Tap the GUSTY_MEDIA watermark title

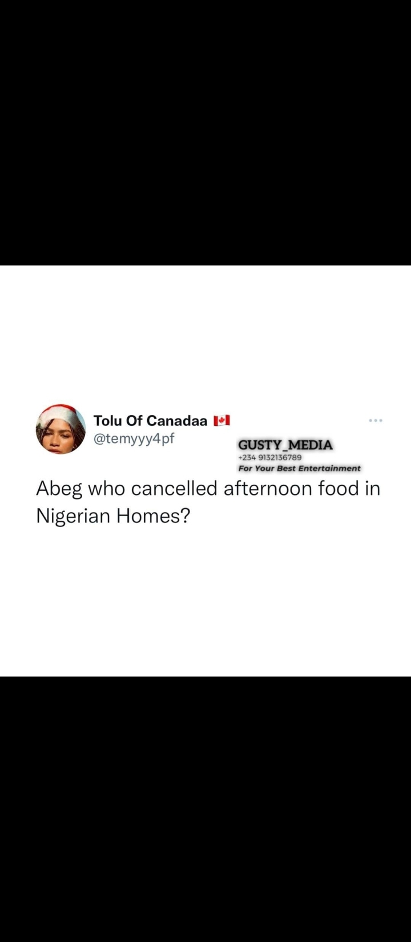click(x=285, y=445)
